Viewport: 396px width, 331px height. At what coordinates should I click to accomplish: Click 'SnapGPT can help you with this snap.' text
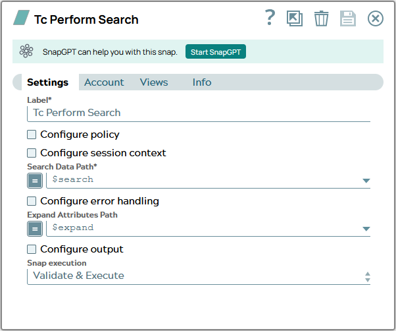click(110, 52)
